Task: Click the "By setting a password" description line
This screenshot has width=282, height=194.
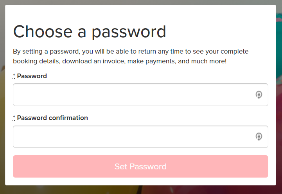Action: click(x=131, y=52)
